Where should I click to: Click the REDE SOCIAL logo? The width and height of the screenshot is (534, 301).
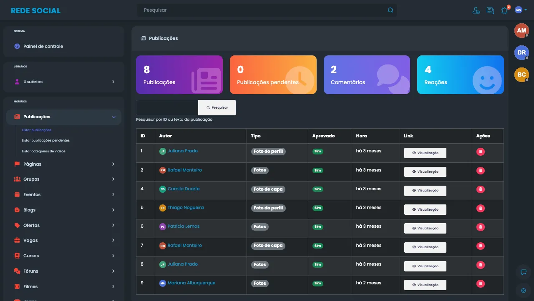(x=36, y=10)
